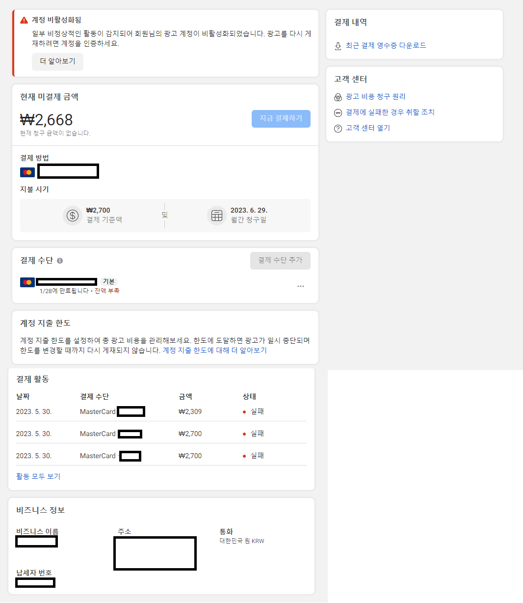Click the Mastercard logo under 결제 방법
523x603 pixels.
pyautogui.click(x=27, y=172)
